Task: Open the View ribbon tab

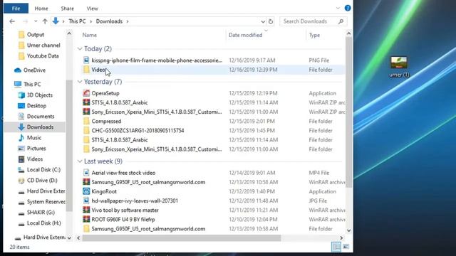Action: pyautogui.click(x=92, y=9)
